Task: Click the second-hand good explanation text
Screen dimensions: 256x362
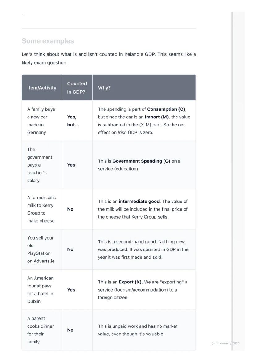Action: (143, 249)
